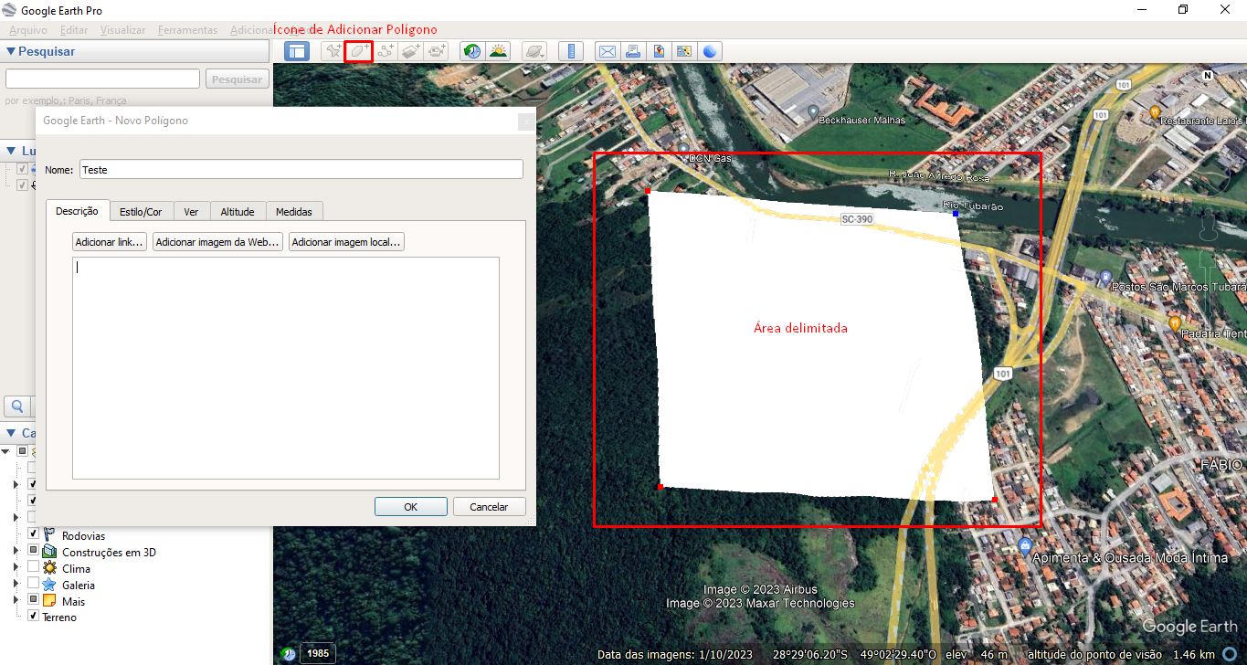Open the planet switcher toolbar icon
1247x665 pixels.
[535, 51]
